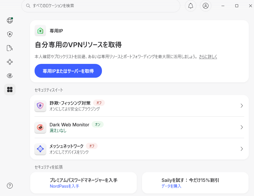This screenshot has height=196, width=254.
Task: Click オンにしてより安全にブラウジング text
Action: pos(75,109)
